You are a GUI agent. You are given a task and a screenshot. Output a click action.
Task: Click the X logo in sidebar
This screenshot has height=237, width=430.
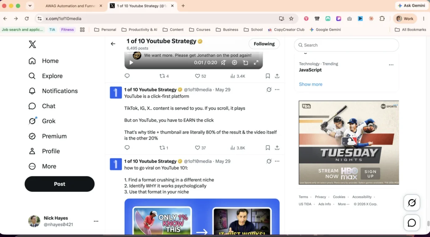[x=32, y=44]
